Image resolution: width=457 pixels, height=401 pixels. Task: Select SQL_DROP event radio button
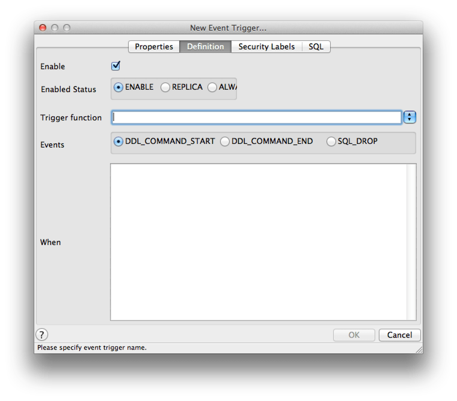coord(331,141)
